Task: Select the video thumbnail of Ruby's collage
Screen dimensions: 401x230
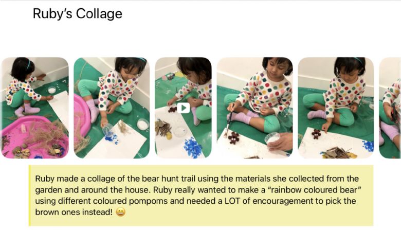Action: pyautogui.click(x=184, y=108)
